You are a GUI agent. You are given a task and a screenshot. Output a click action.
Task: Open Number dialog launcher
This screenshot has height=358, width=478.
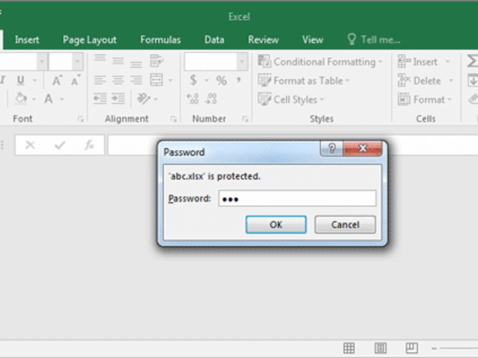pos(245,119)
